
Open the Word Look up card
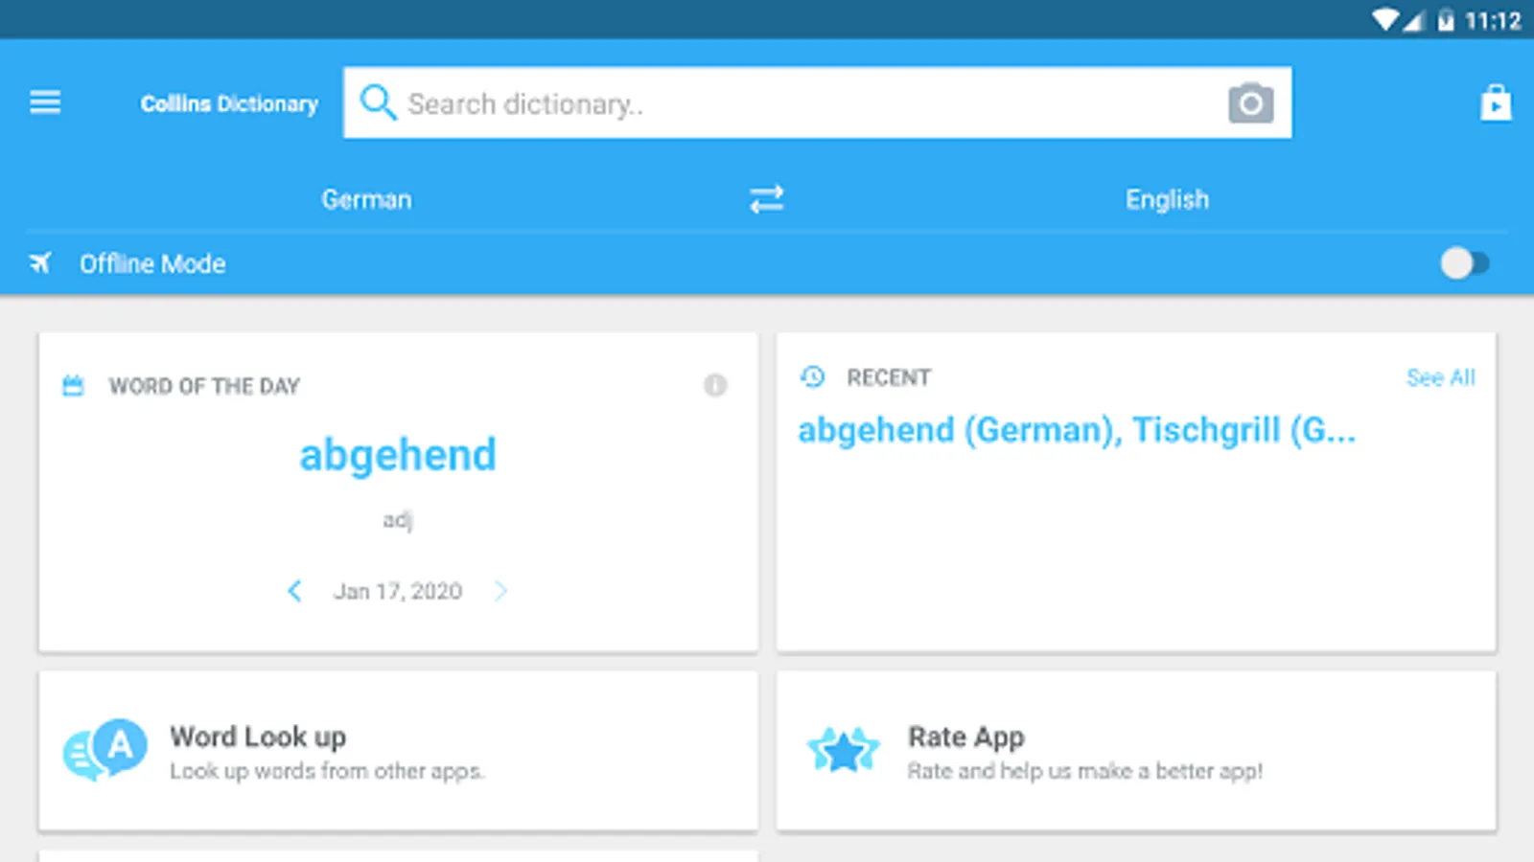pyautogui.click(x=398, y=750)
